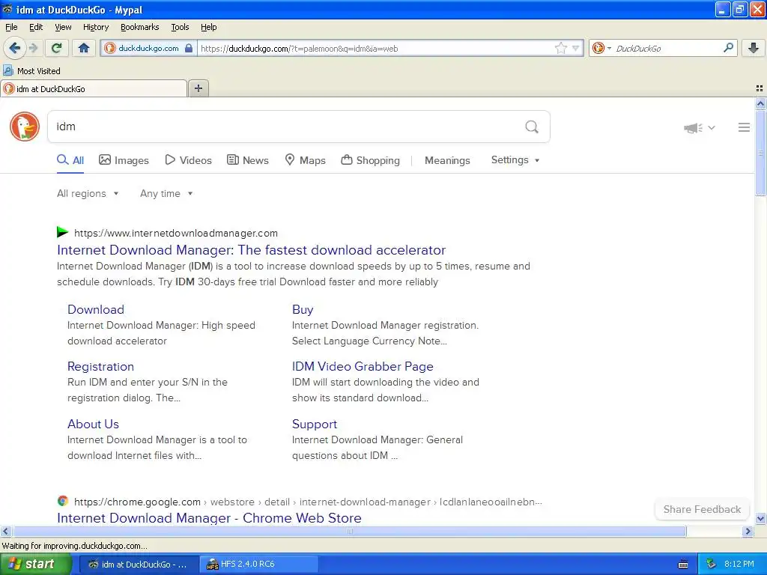Open the Download sitelink
767x575 pixels.
(96, 309)
